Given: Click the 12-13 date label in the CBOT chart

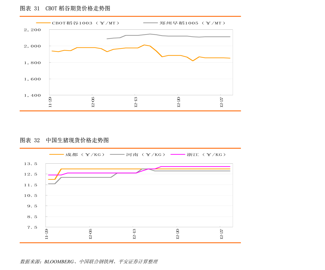Looking at the screenshot, I should [136, 102].
